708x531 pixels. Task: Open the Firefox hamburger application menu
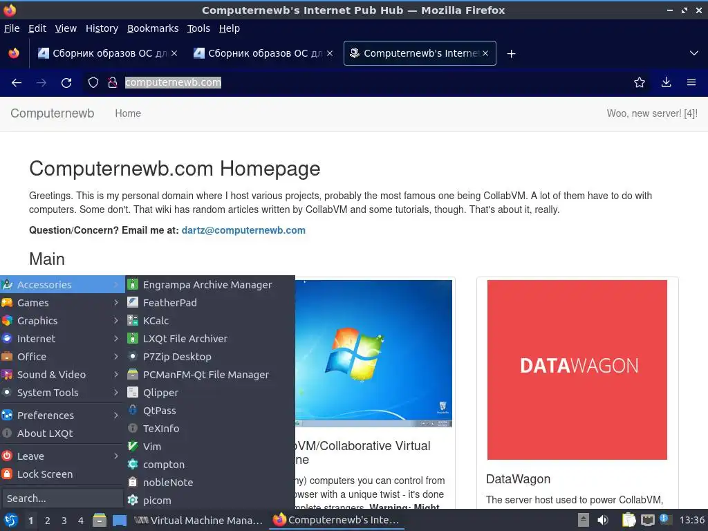click(691, 83)
